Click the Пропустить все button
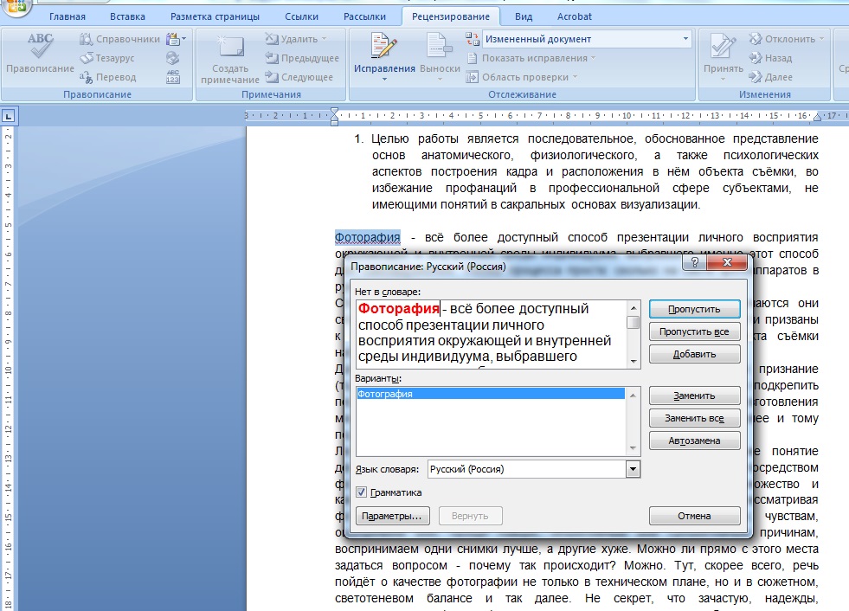The width and height of the screenshot is (849, 611). click(x=694, y=331)
